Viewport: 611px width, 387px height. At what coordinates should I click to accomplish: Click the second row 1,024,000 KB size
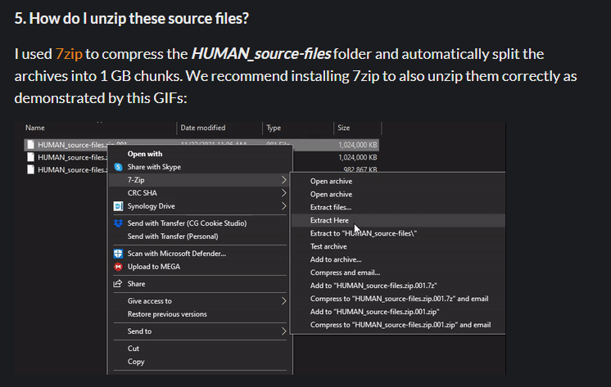pos(358,157)
